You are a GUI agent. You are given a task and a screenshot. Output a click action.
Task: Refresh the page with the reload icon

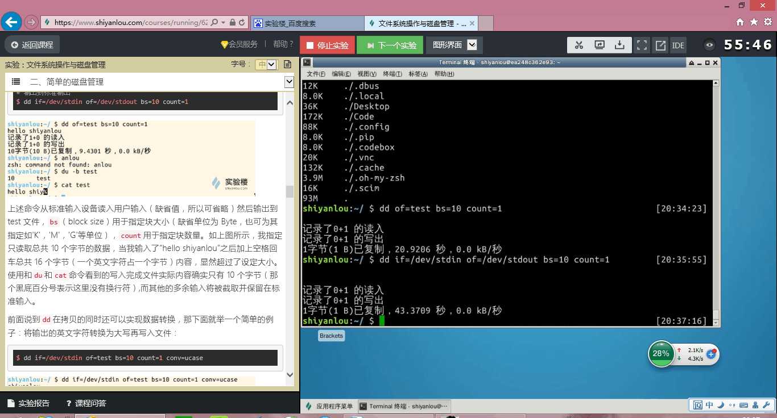click(x=242, y=23)
